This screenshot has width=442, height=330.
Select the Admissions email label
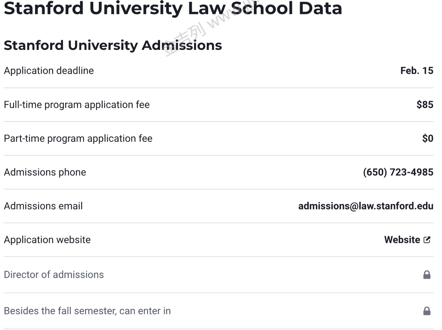(x=43, y=206)
